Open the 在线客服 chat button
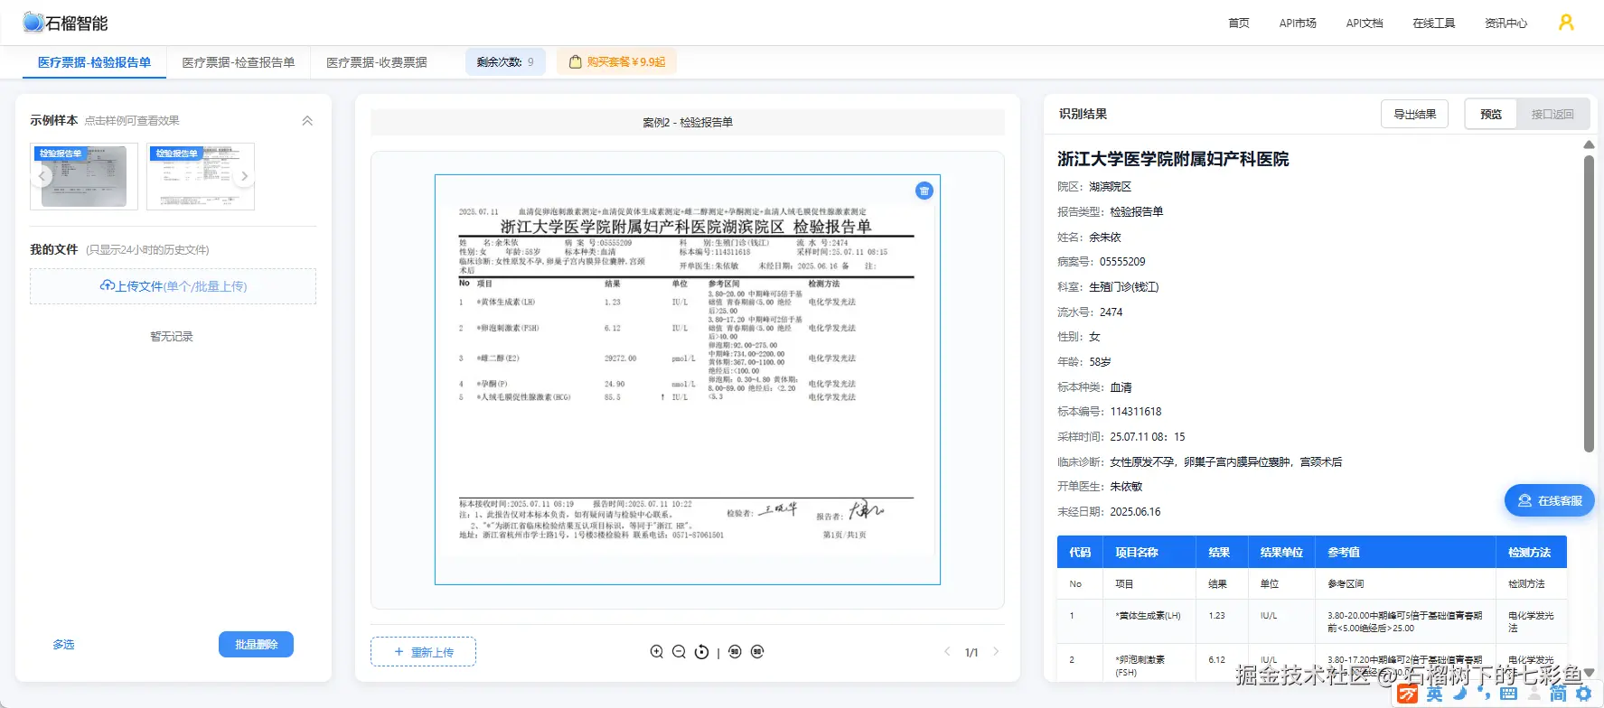Image resolution: width=1604 pixels, height=708 pixels. [x=1549, y=500]
